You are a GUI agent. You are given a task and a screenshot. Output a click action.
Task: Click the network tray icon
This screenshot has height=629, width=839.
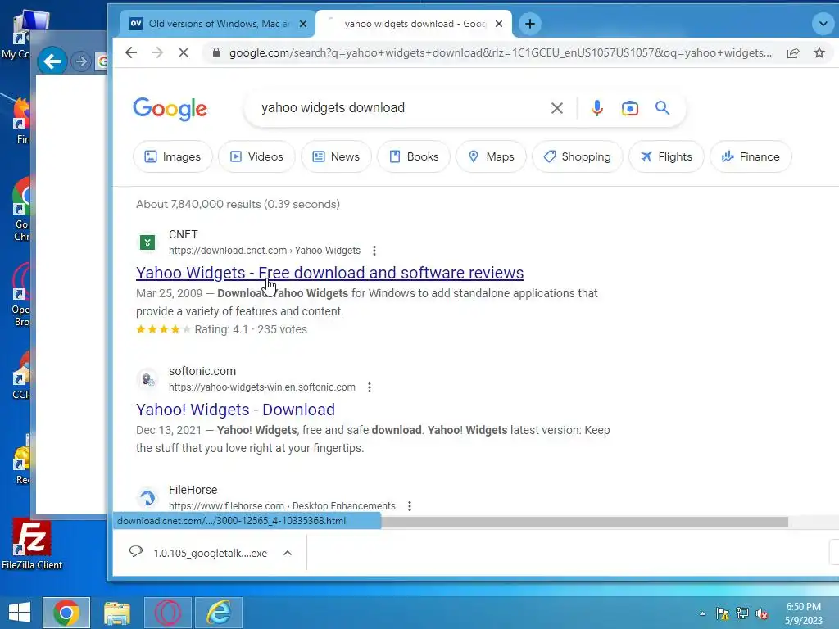[x=742, y=613]
